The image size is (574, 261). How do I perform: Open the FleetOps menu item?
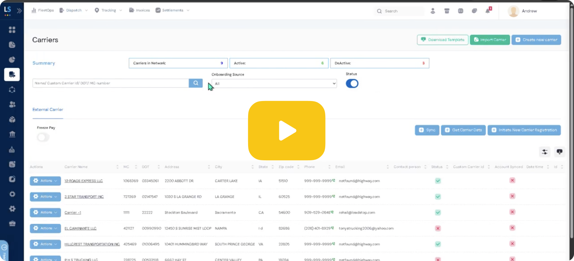click(x=43, y=10)
